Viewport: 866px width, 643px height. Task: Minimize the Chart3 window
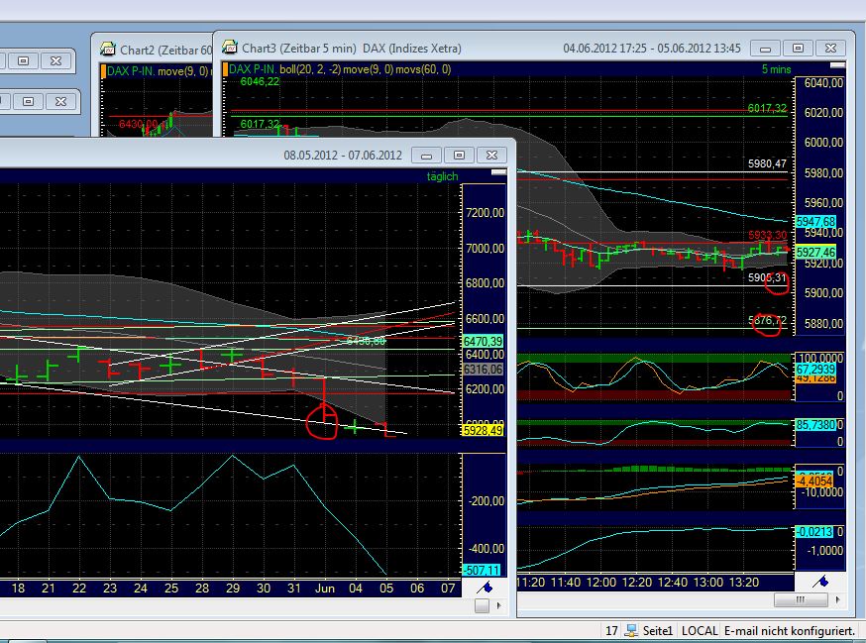[x=765, y=49]
